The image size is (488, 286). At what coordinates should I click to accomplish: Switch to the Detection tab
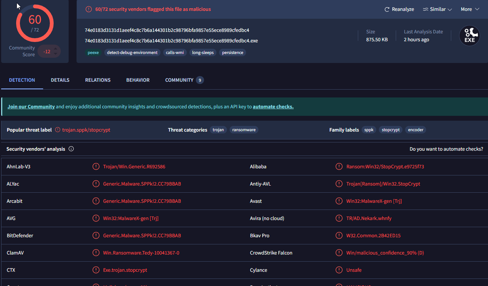point(22,80)
